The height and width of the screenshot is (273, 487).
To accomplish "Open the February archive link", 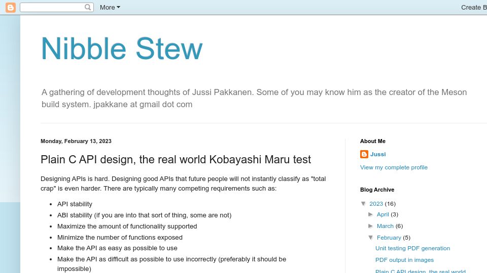I will [x=389, y=238].
